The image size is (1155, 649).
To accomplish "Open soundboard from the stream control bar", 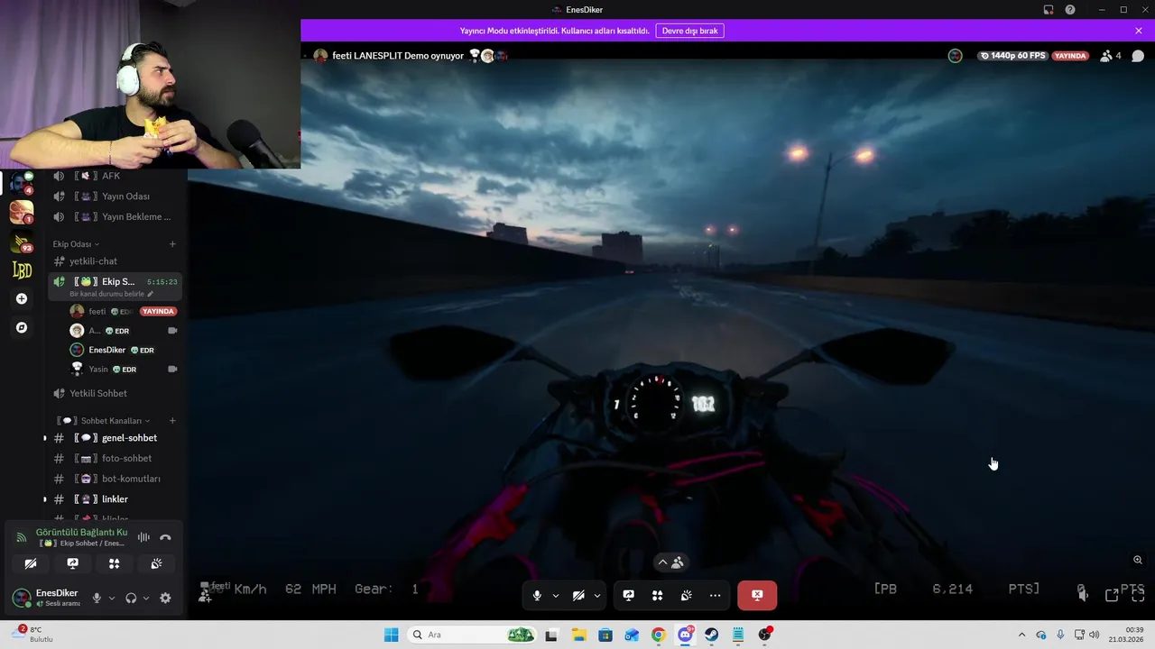I will point(686,595).
